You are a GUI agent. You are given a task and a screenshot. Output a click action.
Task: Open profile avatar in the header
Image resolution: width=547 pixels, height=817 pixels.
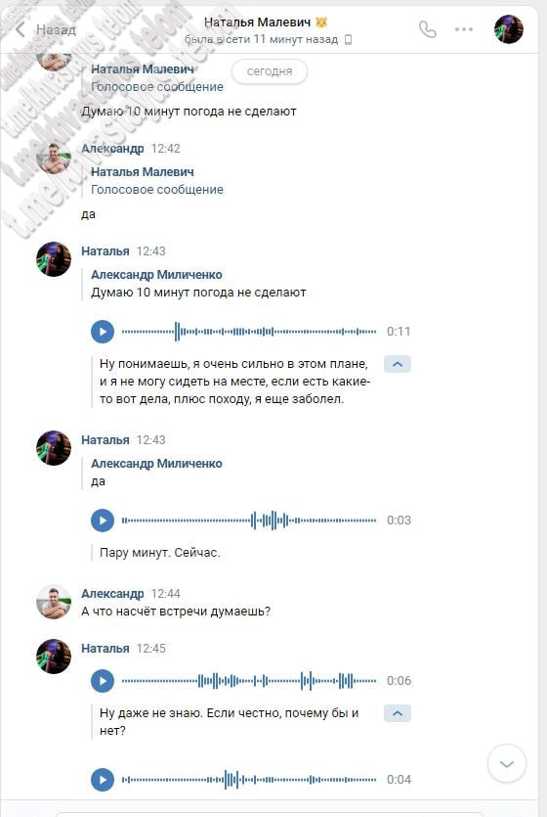tap(509, 29)
